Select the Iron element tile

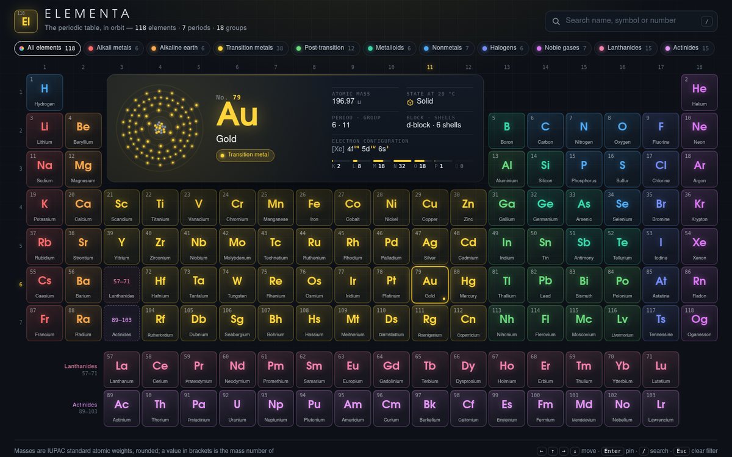pyautogui.click(x=314, y=208)
